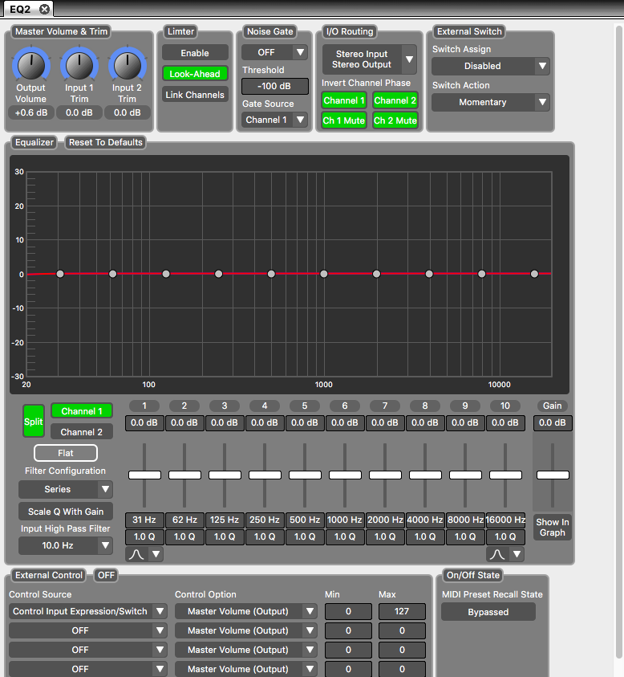Close the EQ2 tab

44,9
